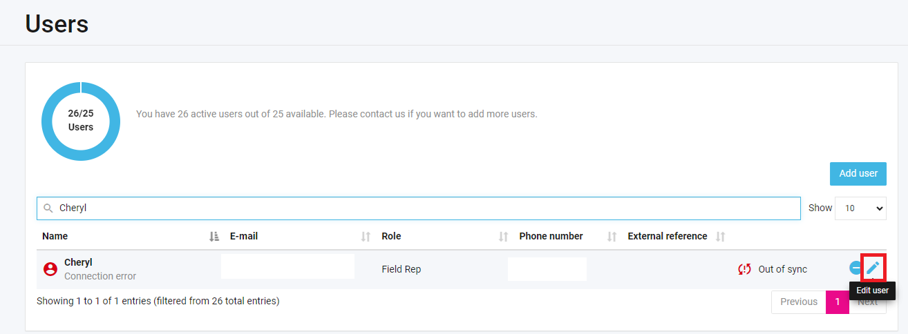Click the Add user button
The height and width of the screenshot is (334, 908).
click(x=858, y=174)
